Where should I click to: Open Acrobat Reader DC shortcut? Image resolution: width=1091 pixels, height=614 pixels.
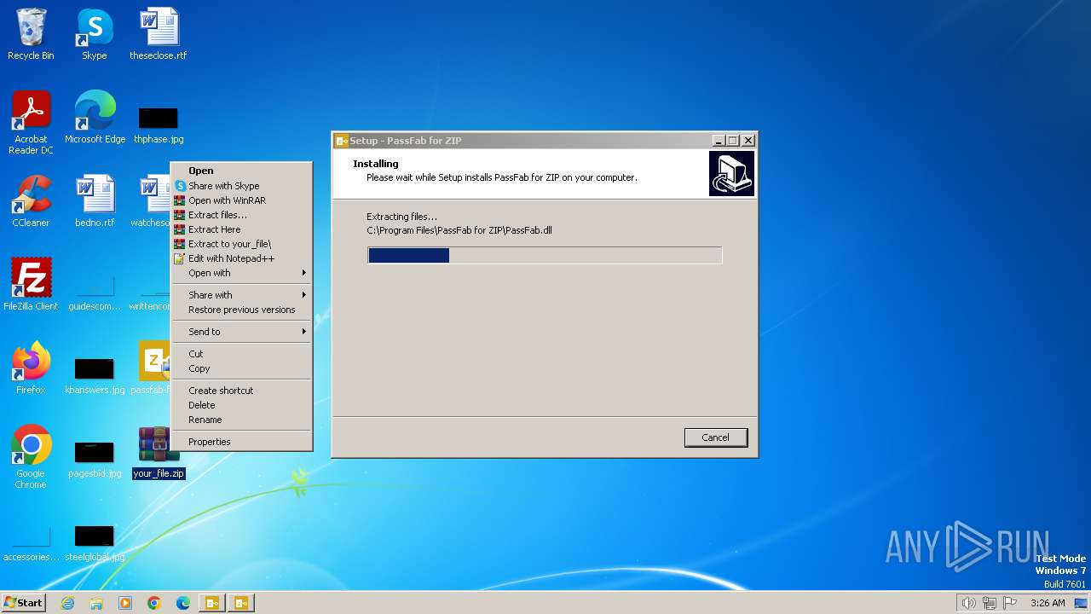31,123
